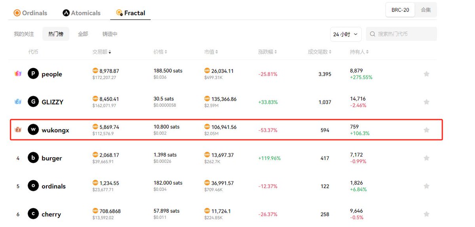Open 全部 all tokens tab
This screenshot has height=227, width=475.
point(83,34)
